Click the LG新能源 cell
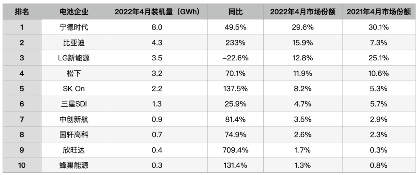This screenshot has width=419, height=175. pyautogui.click(x=72, y=58)
